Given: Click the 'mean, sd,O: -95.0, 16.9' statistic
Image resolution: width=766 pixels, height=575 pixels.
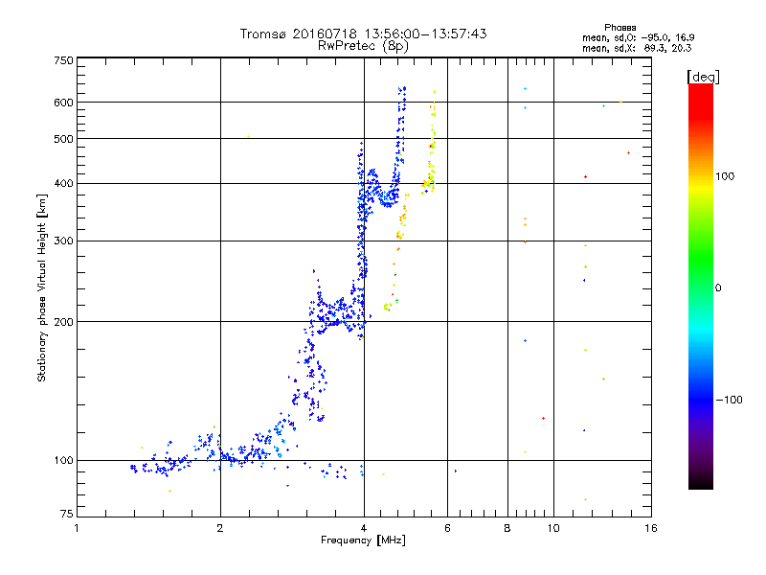Looking at the screenshot, I should (x=638, y=37).
